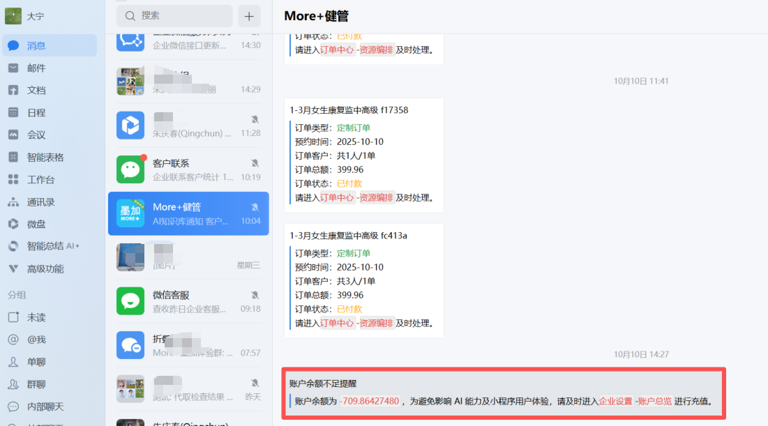This screenshot has width=768, height=426.
Task: Open 高级功能 advanced features
Action: click(x=45, y=268)
